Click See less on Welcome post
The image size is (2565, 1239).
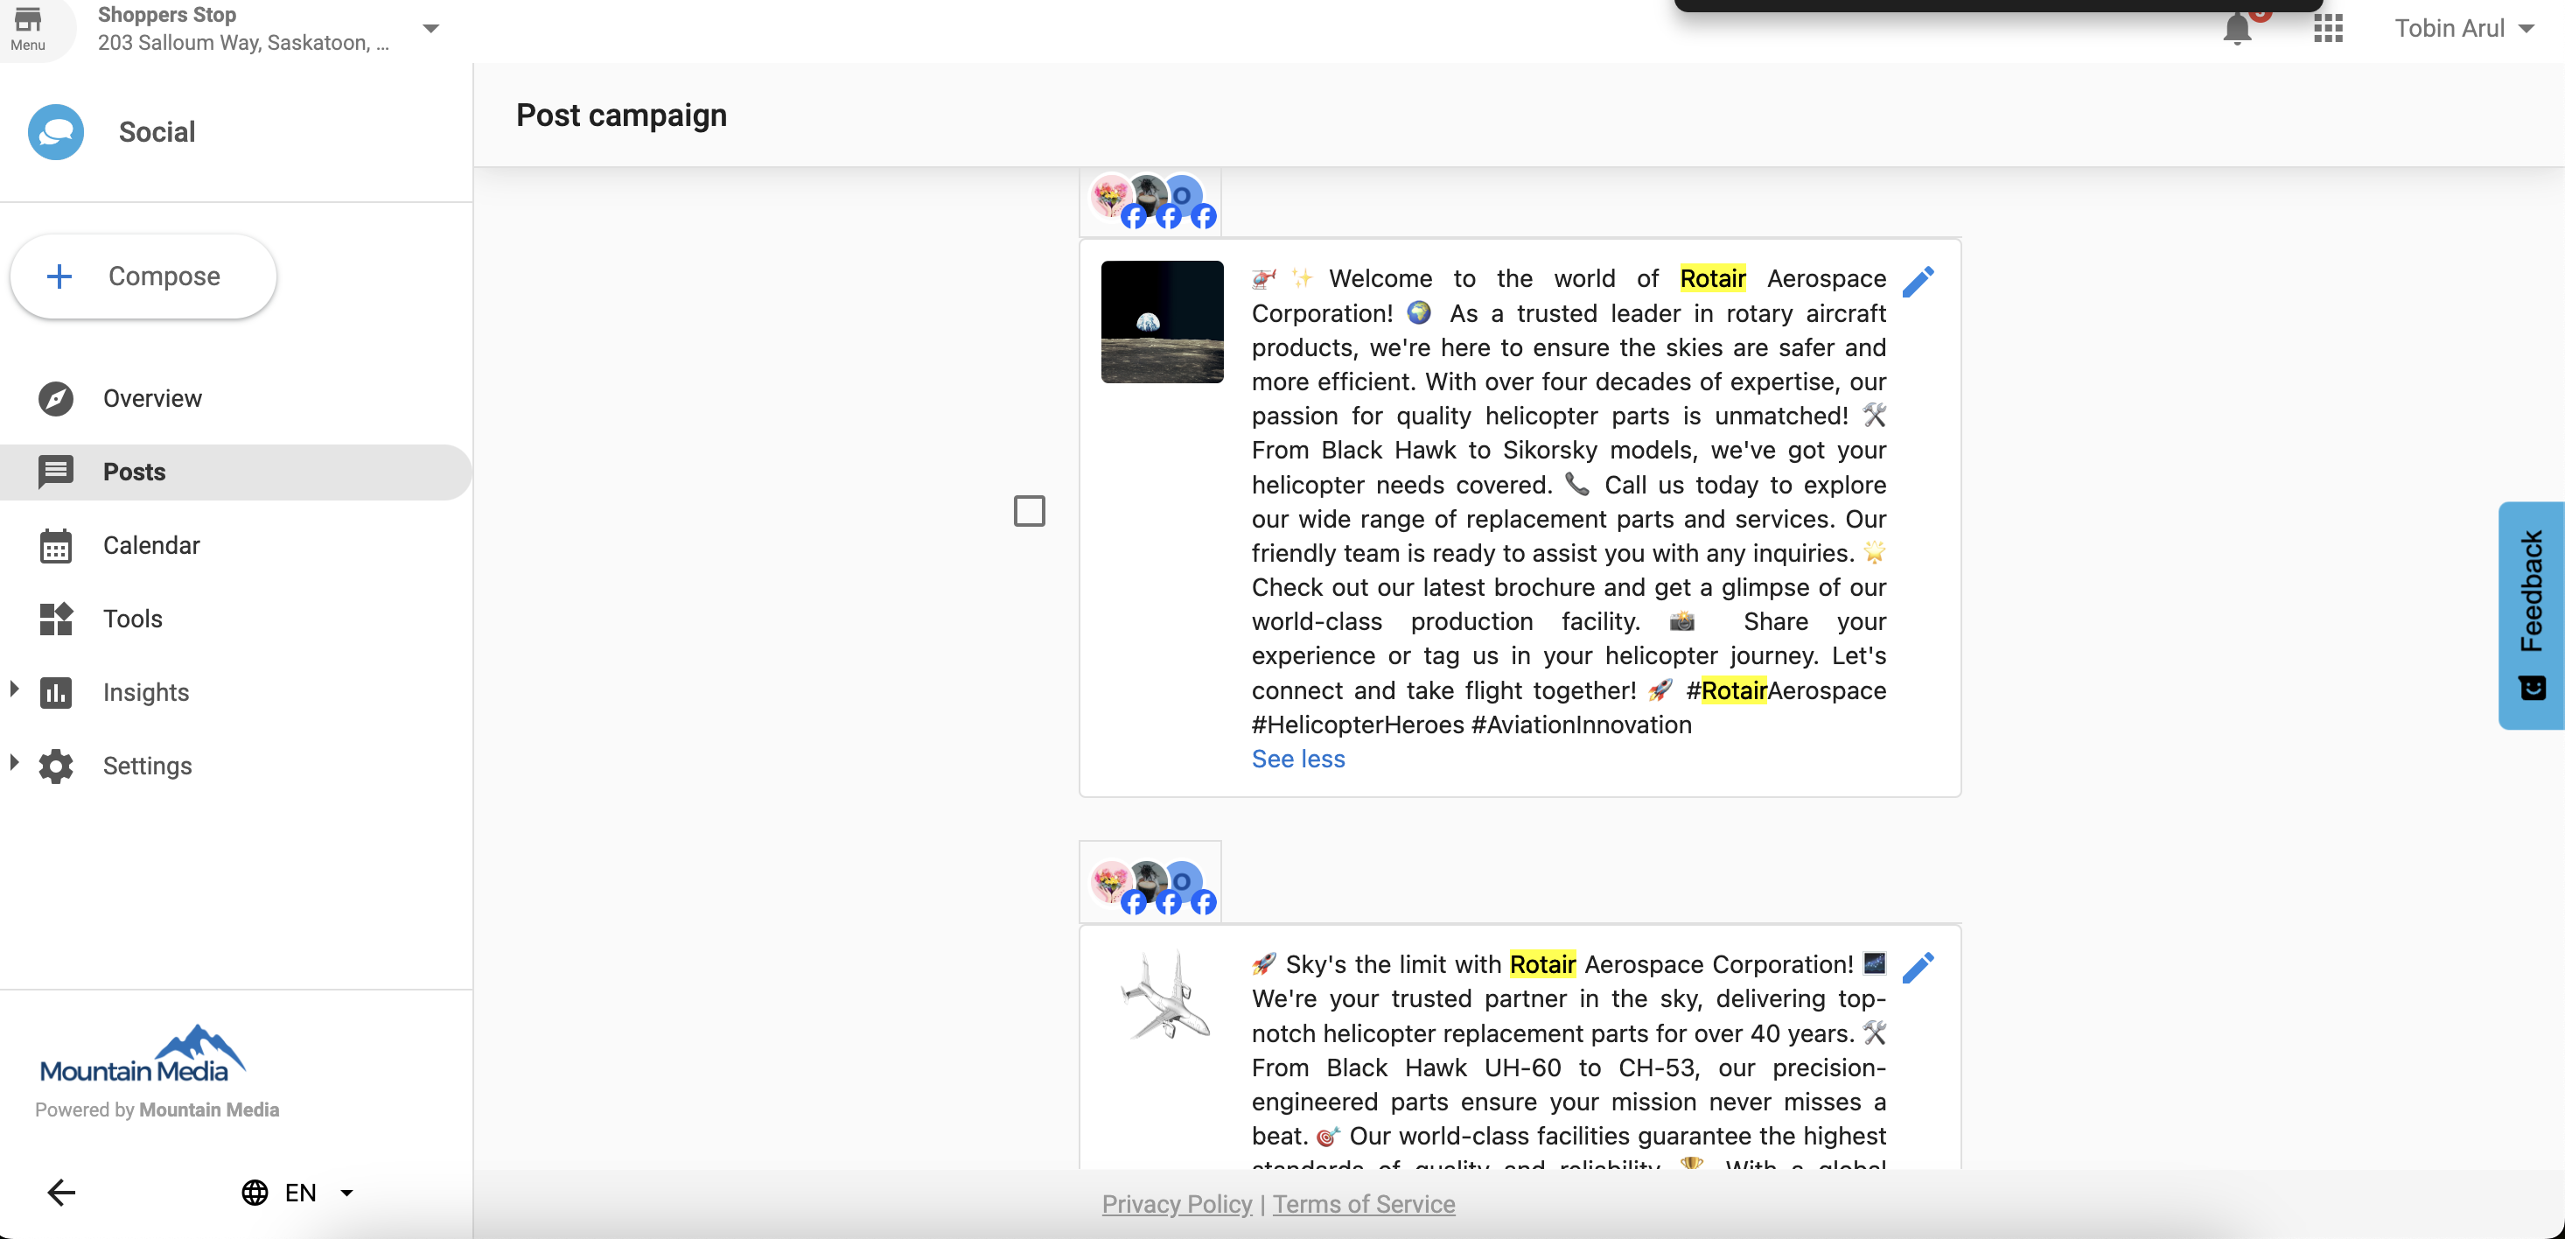(x=1297, y=759)
